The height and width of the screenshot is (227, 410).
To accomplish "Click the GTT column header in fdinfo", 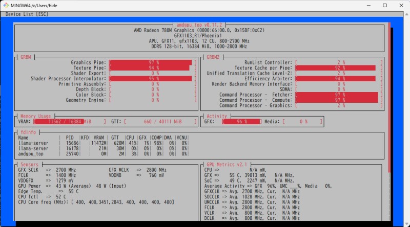I will (116, 137).
